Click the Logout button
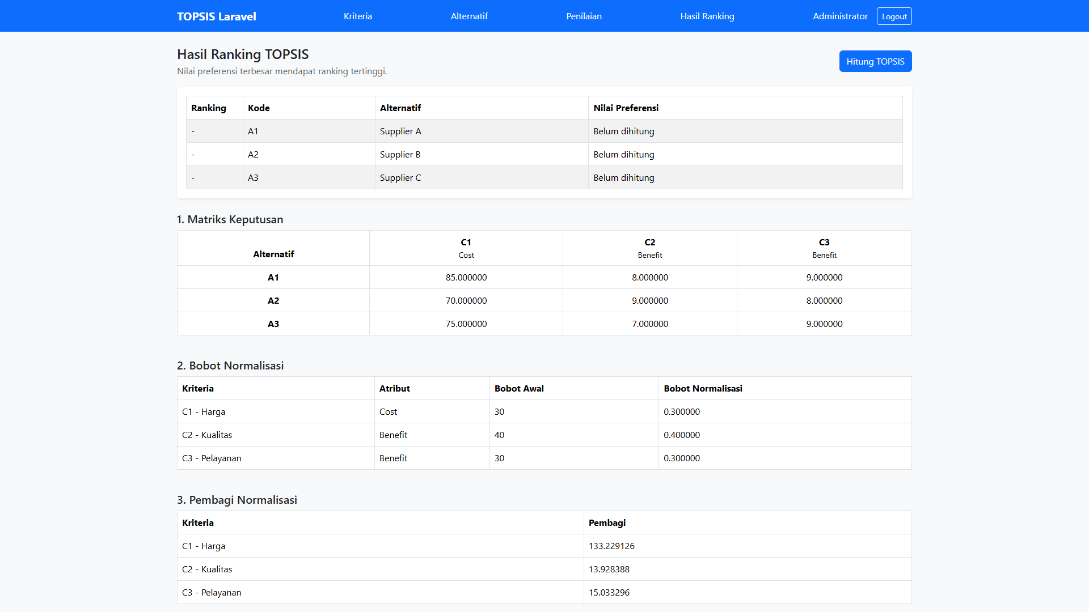The width and height of the screenshot is (1089, 612). pyautogui.click(x=894, y=16)
